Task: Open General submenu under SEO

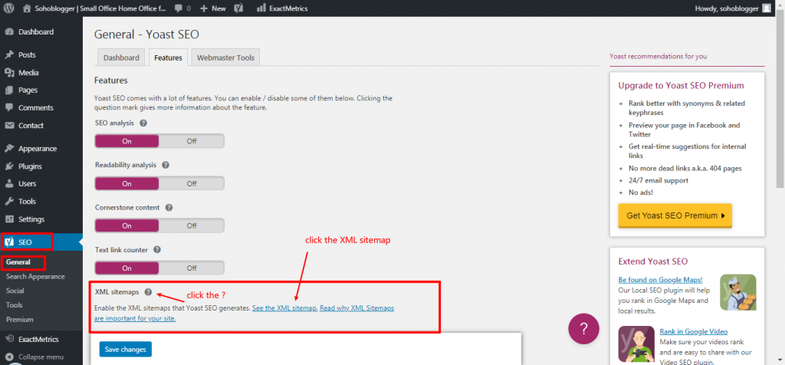Action: 18,261
